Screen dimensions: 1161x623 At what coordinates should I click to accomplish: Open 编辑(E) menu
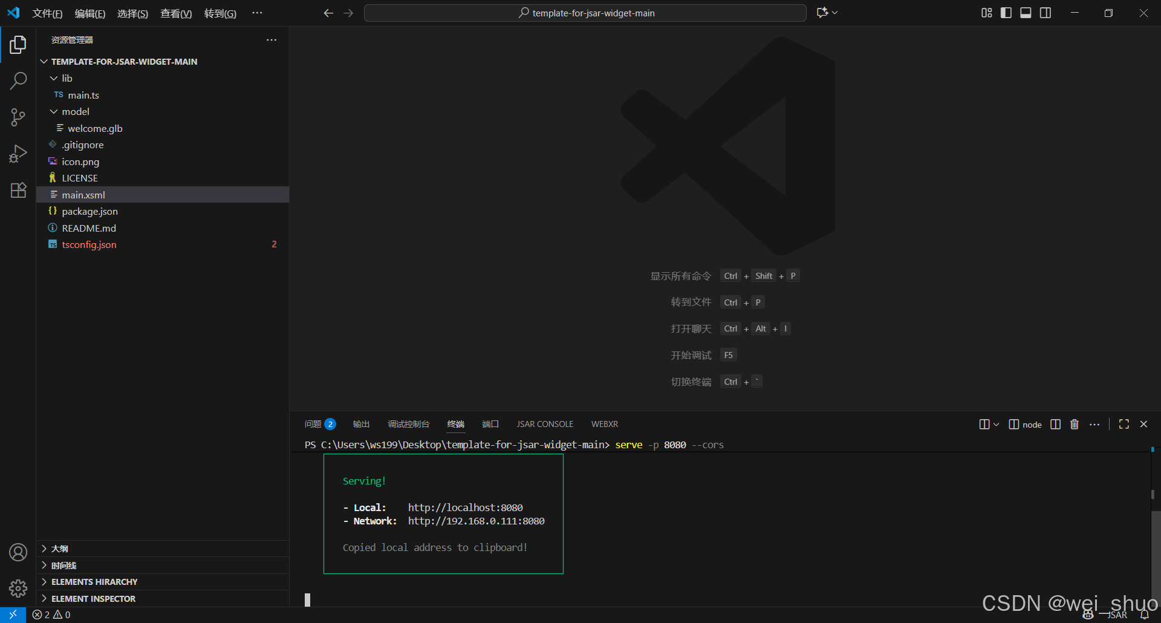[x=89, y=13]
